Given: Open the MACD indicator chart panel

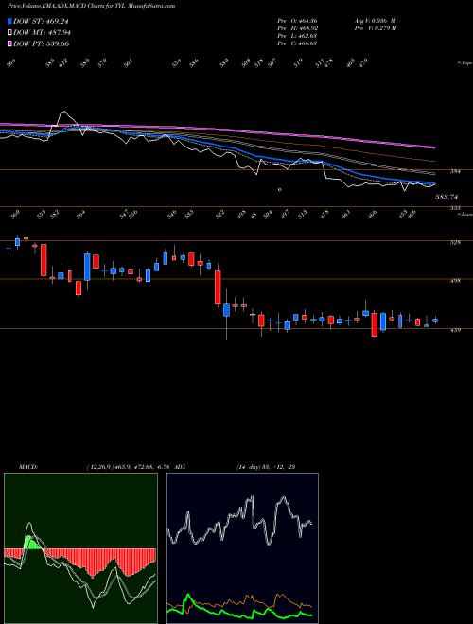Looking at the screenshot, I should click(x=80, y=548).
